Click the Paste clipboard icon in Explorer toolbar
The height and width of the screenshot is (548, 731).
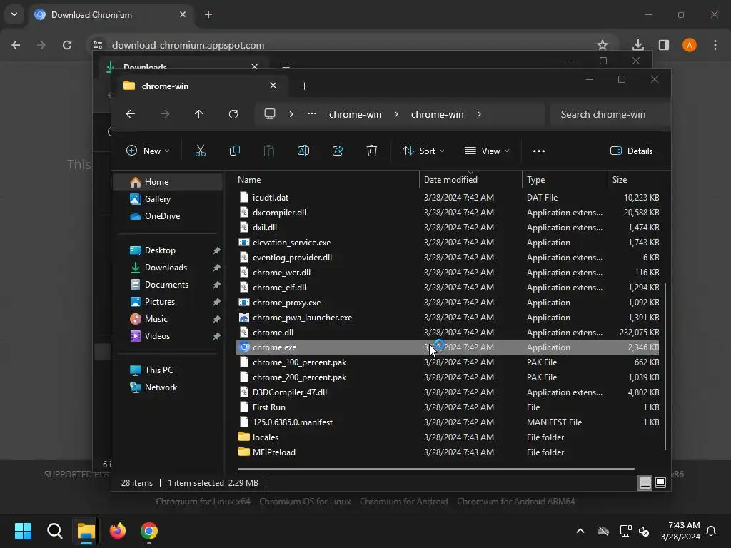click(269, 151)
